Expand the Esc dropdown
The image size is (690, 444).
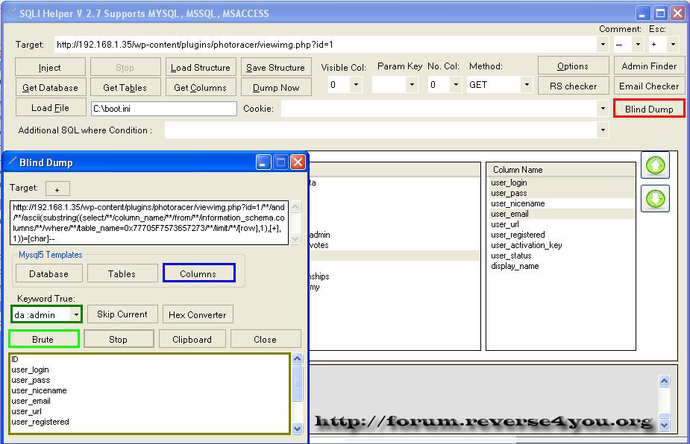pyautogui.click(x=672, y=45)
